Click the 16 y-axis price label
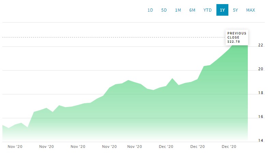This screenshot has height=153, width=270. (260, 117)
